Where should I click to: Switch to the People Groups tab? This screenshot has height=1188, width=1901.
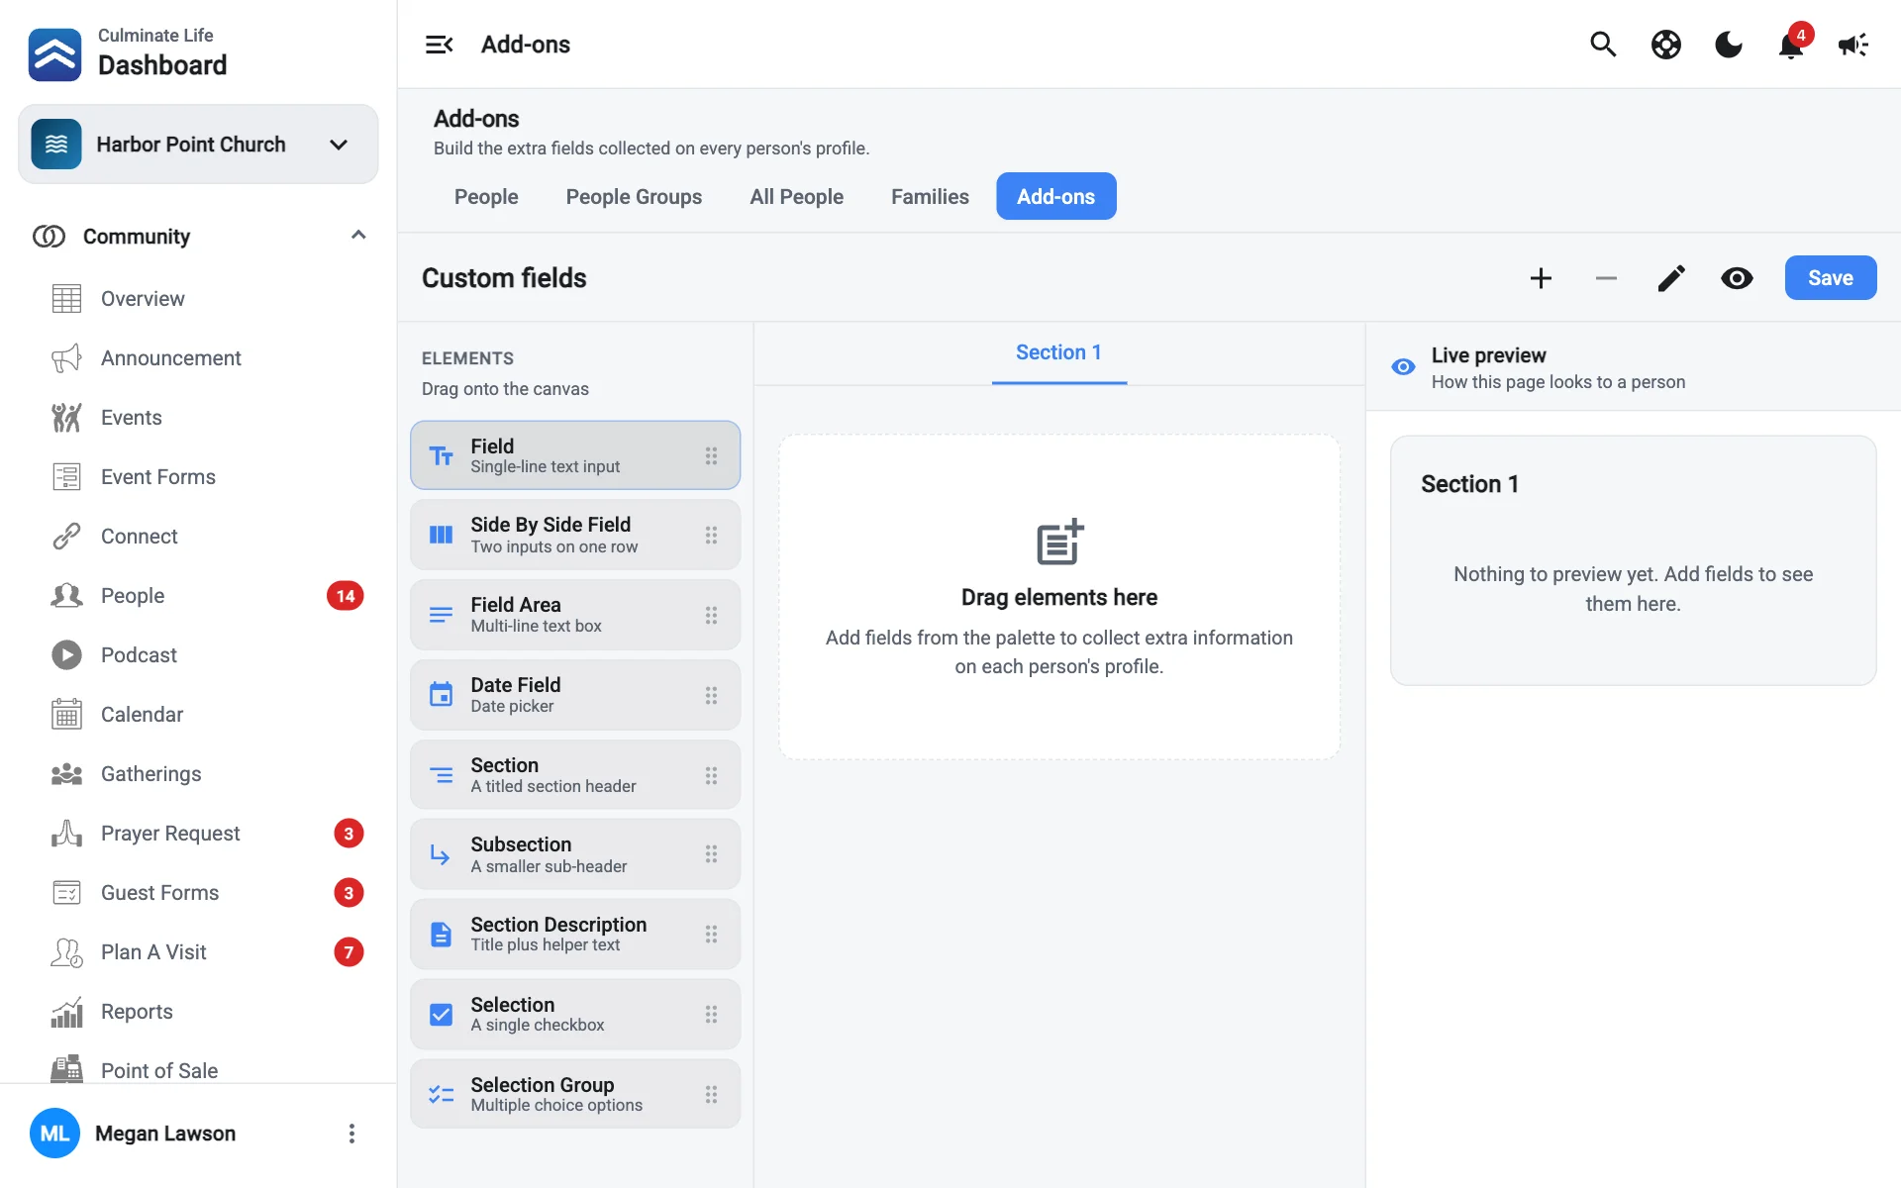point(634,196)
